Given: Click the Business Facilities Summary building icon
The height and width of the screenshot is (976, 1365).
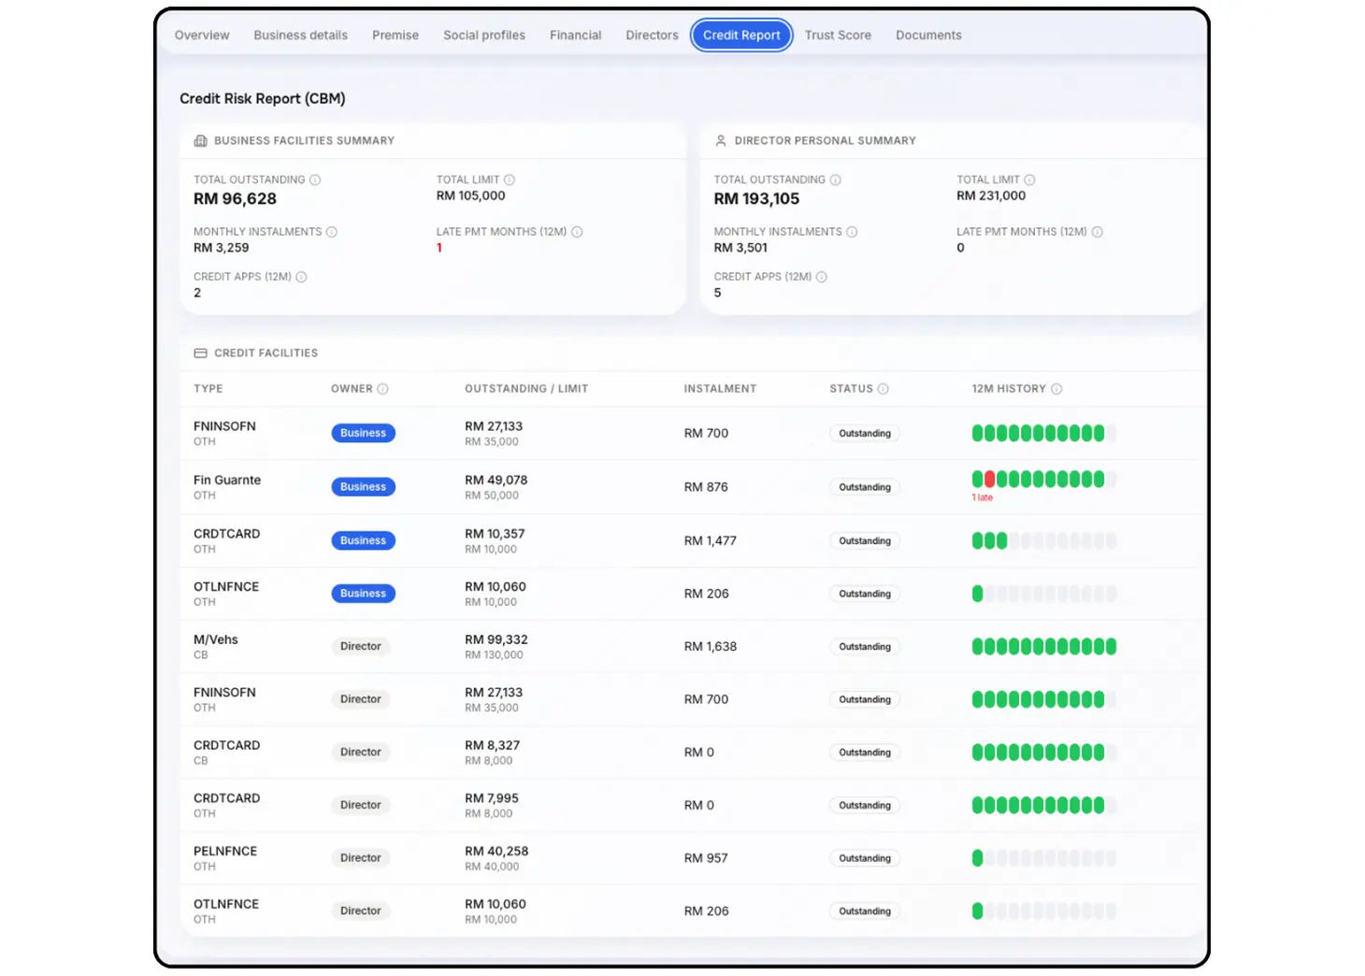Looking at the screenshot, I should (200, 141).
